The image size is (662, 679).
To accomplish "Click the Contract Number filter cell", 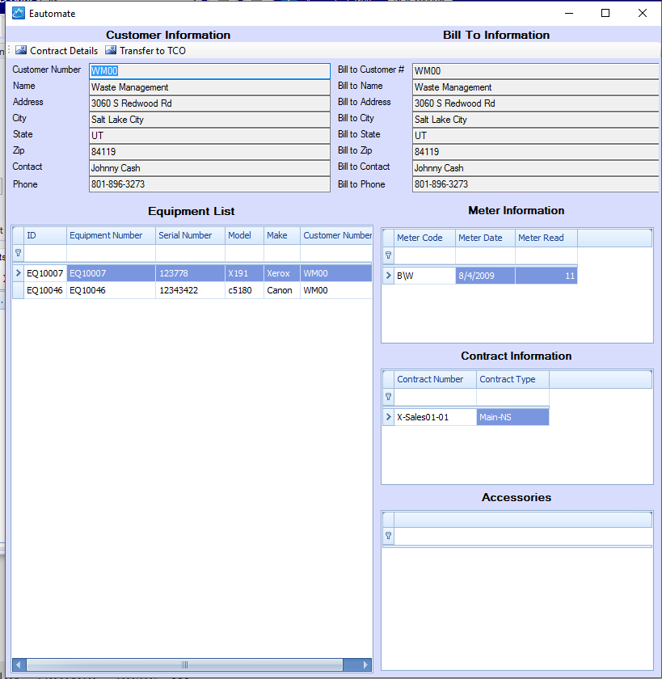I will [435, 397].
